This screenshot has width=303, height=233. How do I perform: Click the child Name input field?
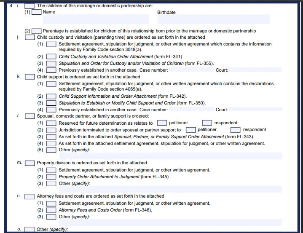click(x=96, y=19)
